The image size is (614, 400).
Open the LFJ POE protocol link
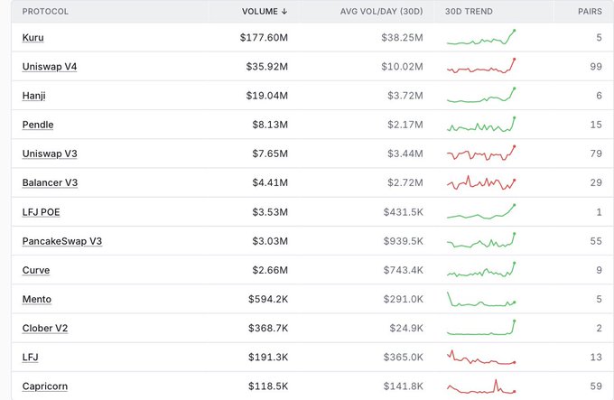(42, 212)
